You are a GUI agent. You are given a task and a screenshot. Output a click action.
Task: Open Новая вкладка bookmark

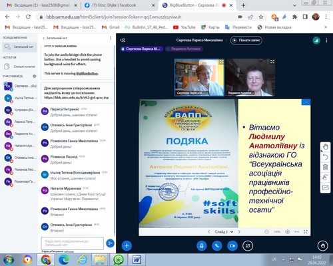pyautogui.click(x=274, y=27)
